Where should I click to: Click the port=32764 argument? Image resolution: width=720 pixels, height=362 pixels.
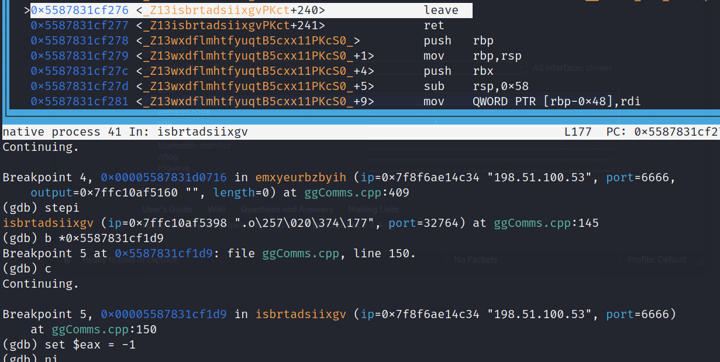pyautogui.click(x=427, y=223)
